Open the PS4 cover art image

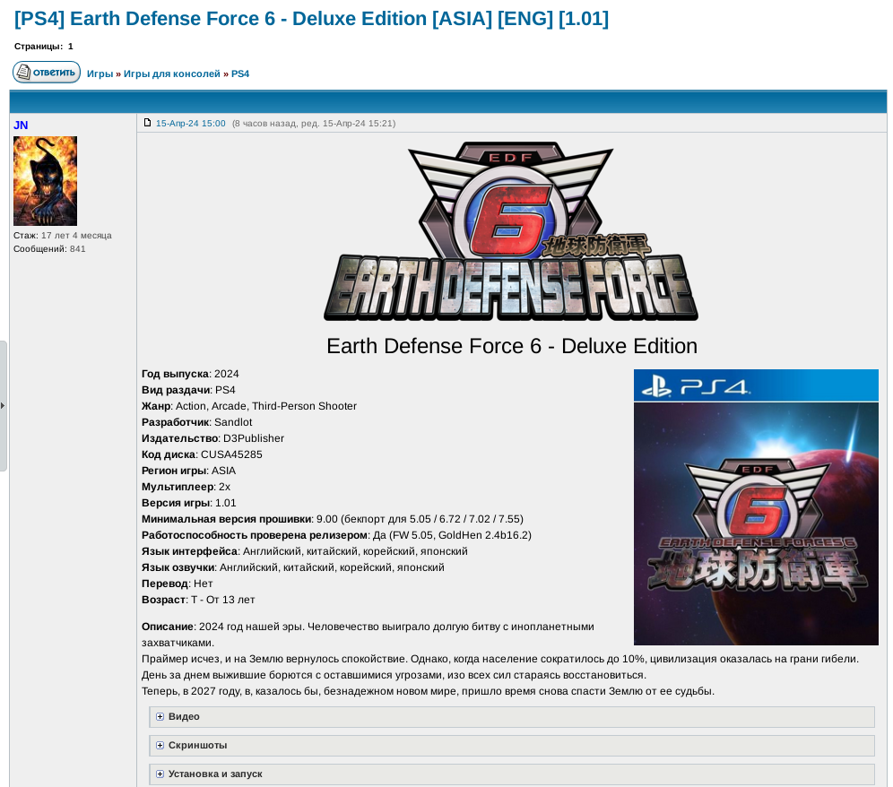pos(757,507)
